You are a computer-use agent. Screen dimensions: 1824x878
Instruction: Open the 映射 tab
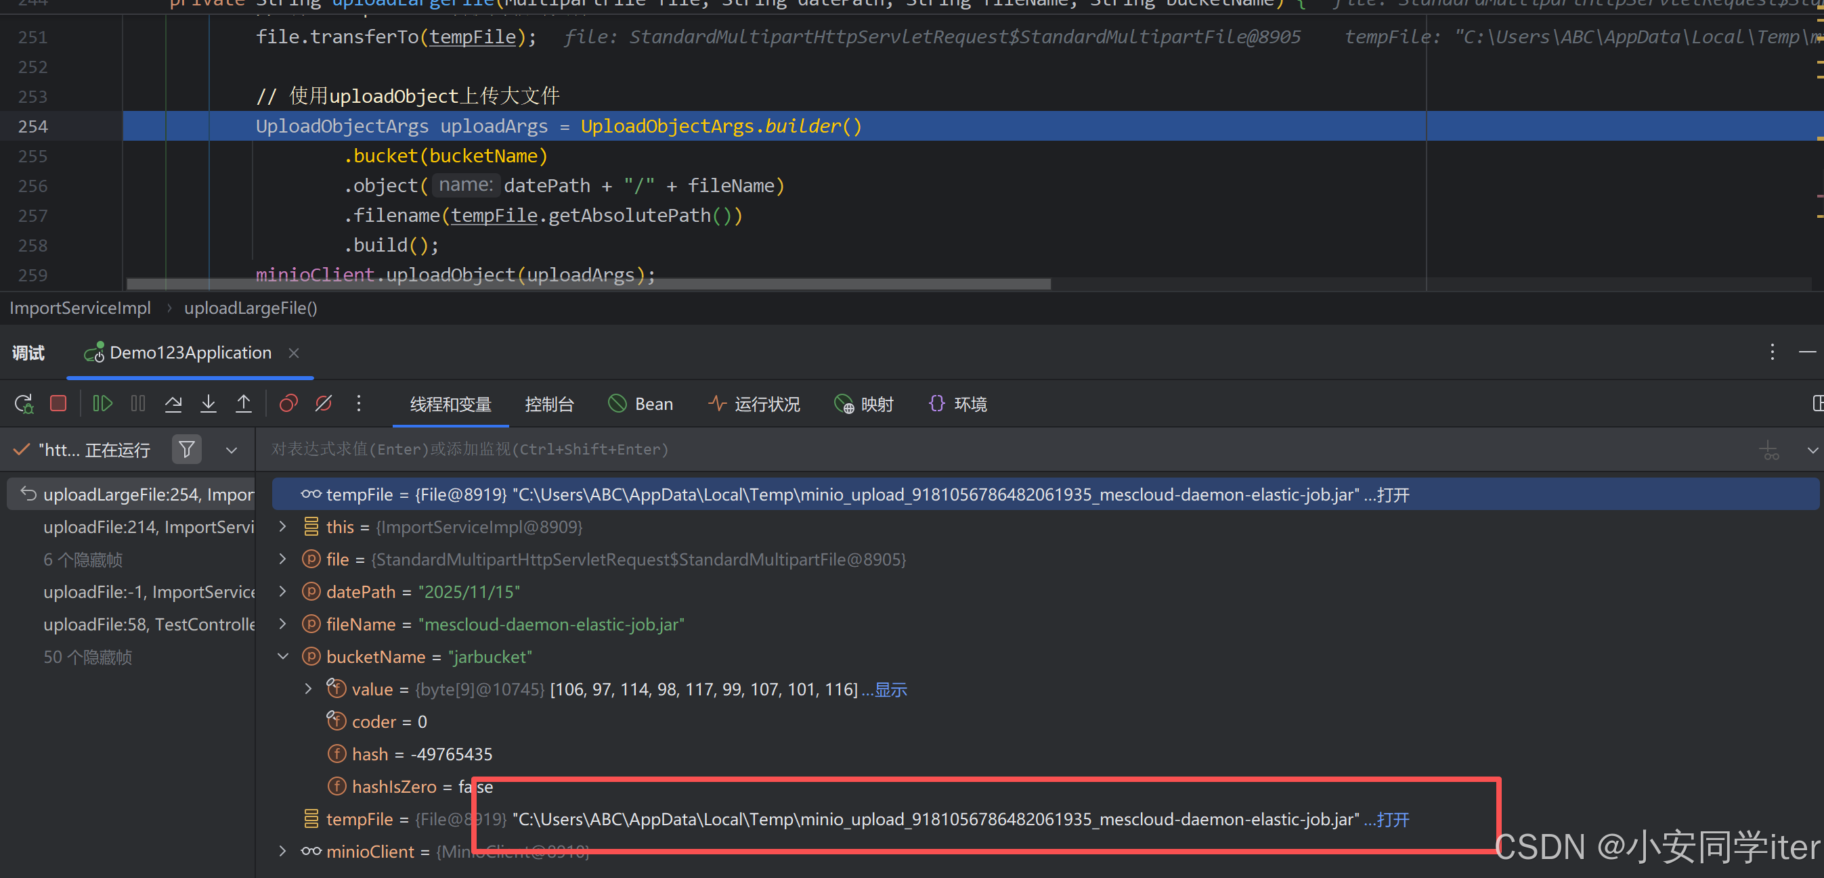coord(864,405)
